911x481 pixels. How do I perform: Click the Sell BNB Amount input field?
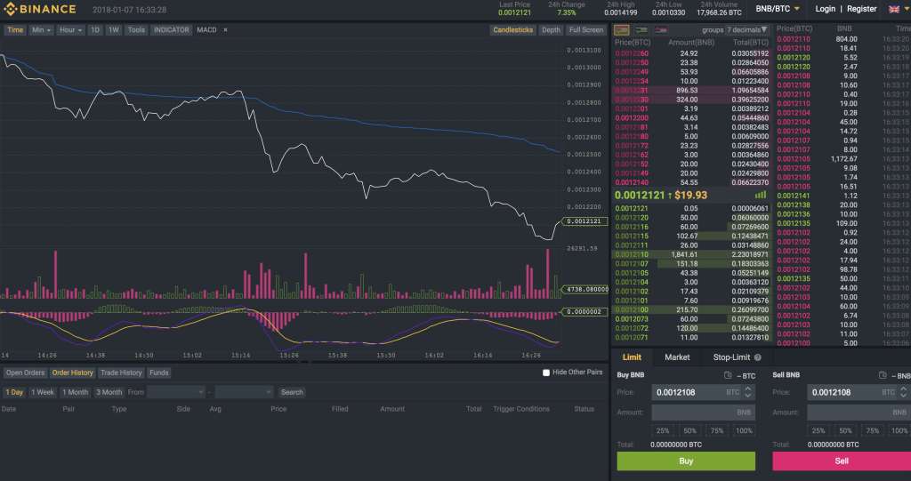click(x=859, y=413)
